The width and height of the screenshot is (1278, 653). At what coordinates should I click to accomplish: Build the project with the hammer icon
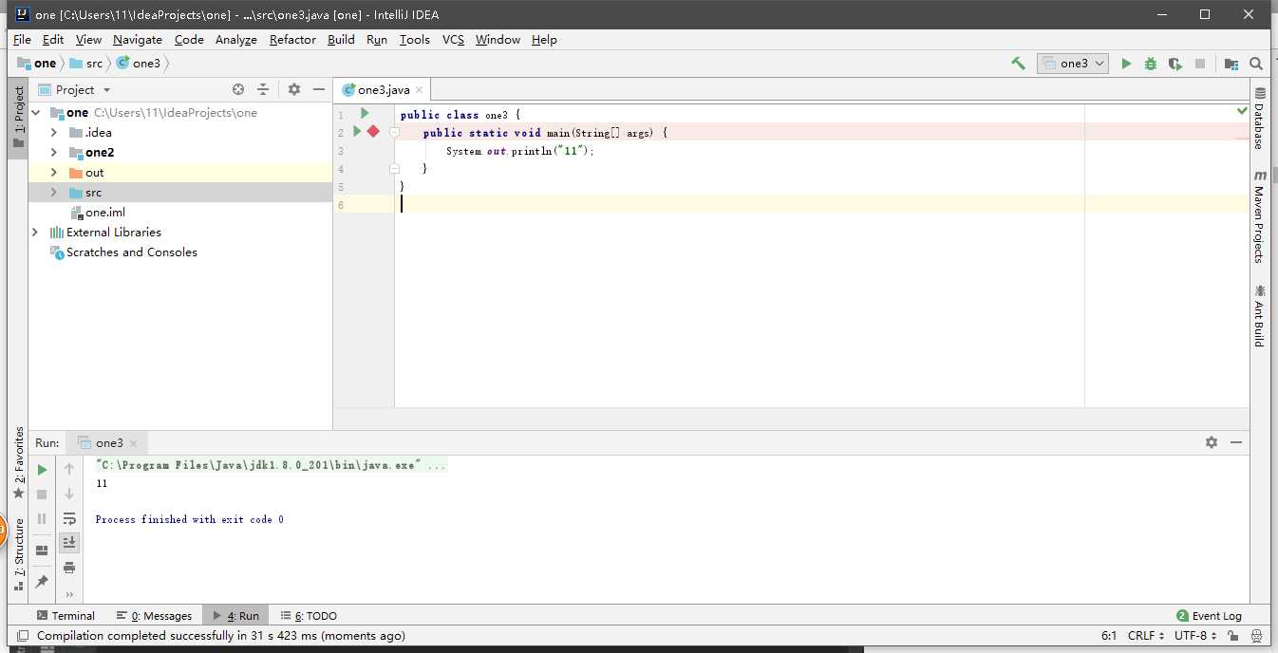point(1018,64)
